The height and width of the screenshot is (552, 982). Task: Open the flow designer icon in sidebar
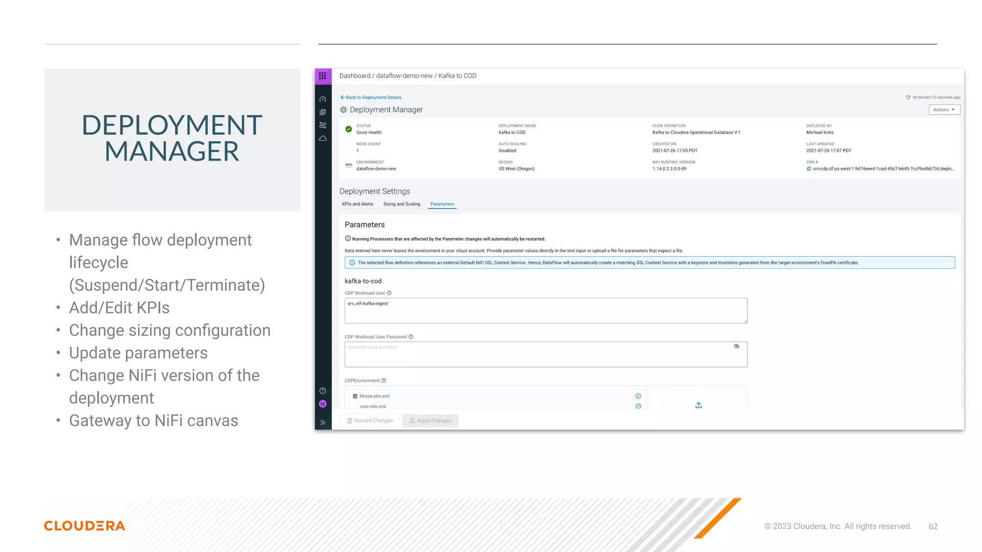point(323,125)
